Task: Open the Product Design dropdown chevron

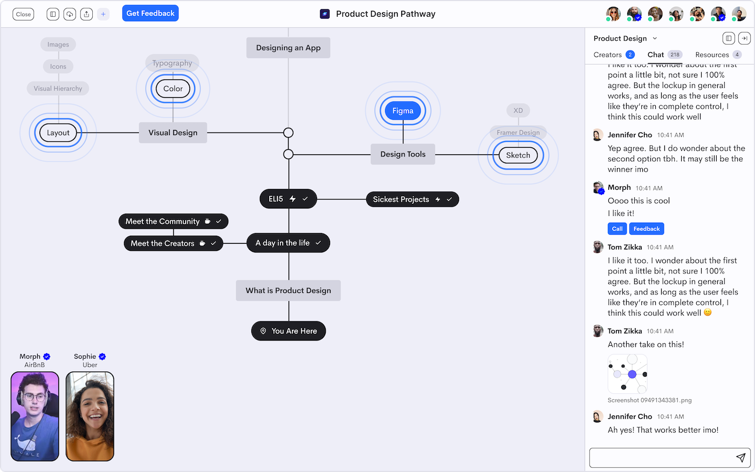Action: coord(655,38)
